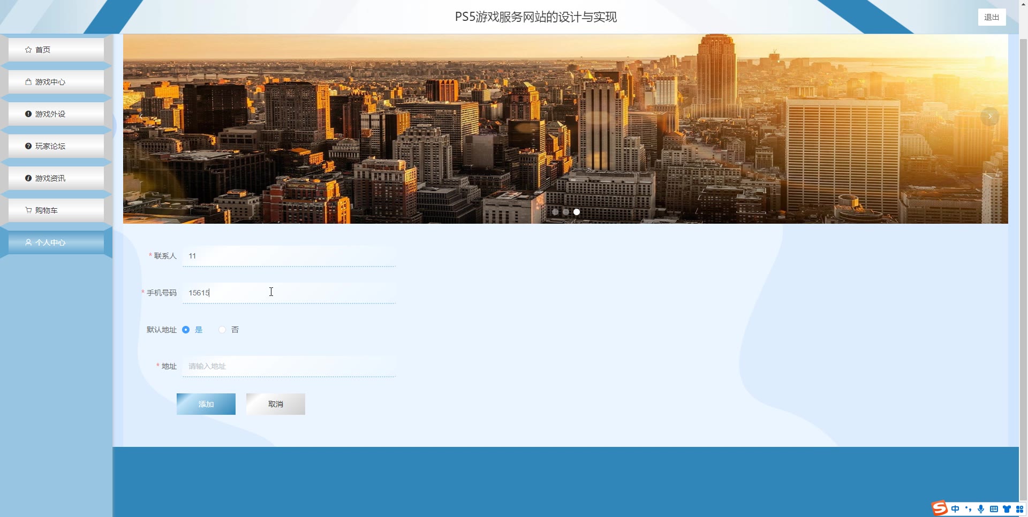The height and width of the screenshot is (517, 1028).
Task: Open the 首页 menu item
Action: tap(56, 50)
